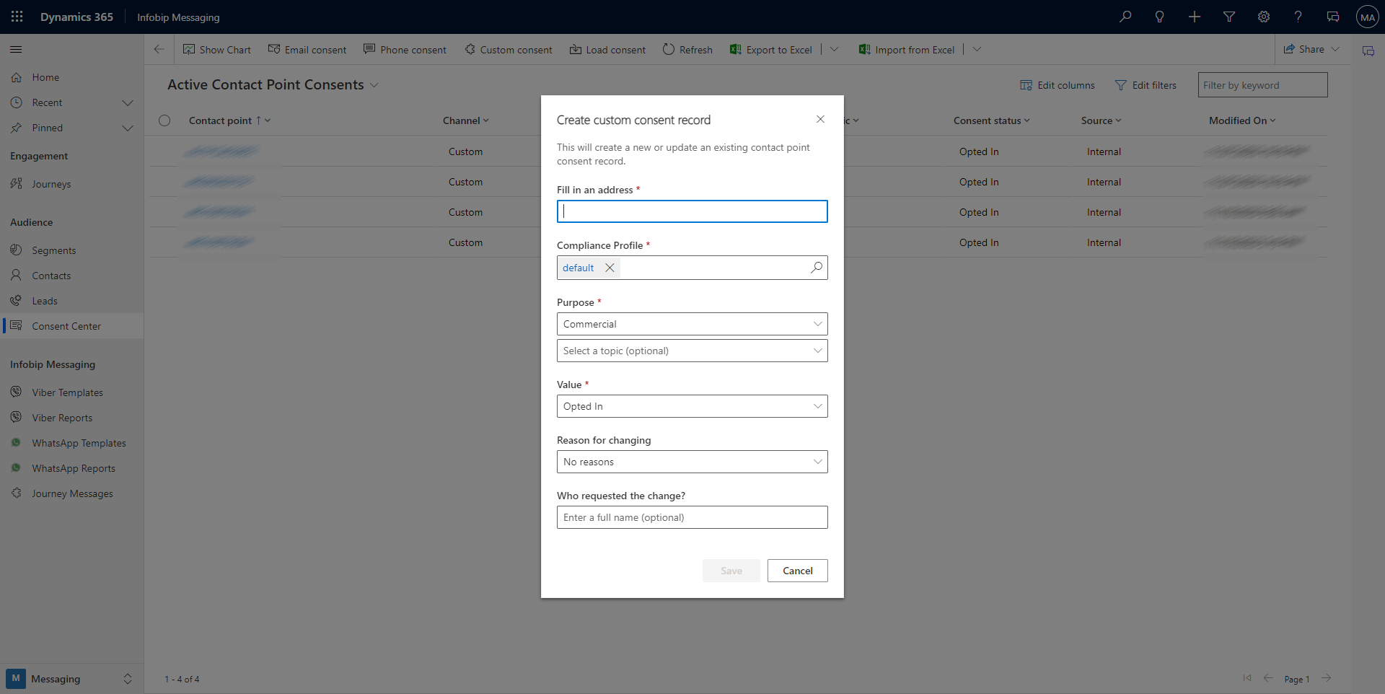Open the Dynamics 365 app launcher grid
This screenshot has width=1385, height=694.
pyautogui.click(x=17, y=17)
